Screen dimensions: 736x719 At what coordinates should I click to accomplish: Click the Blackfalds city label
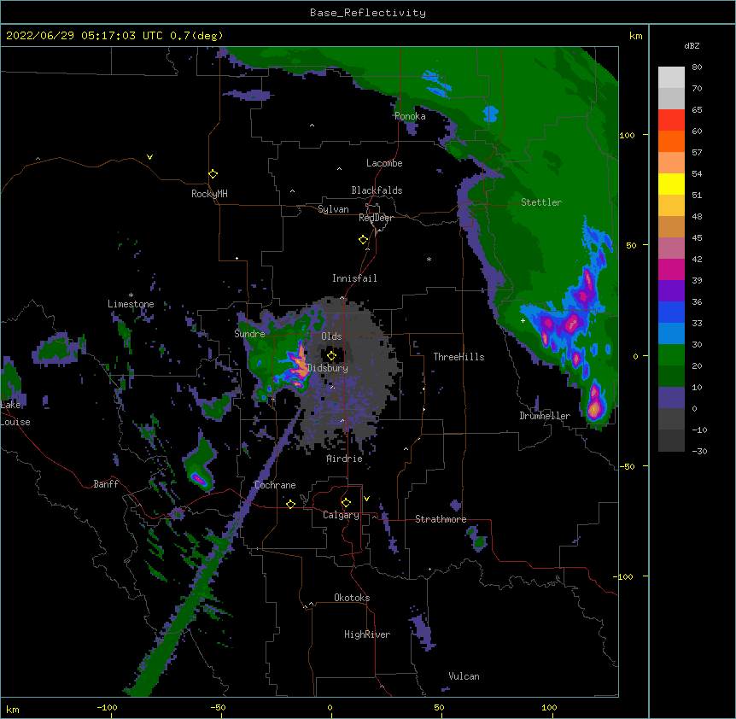tap(377, 190)
